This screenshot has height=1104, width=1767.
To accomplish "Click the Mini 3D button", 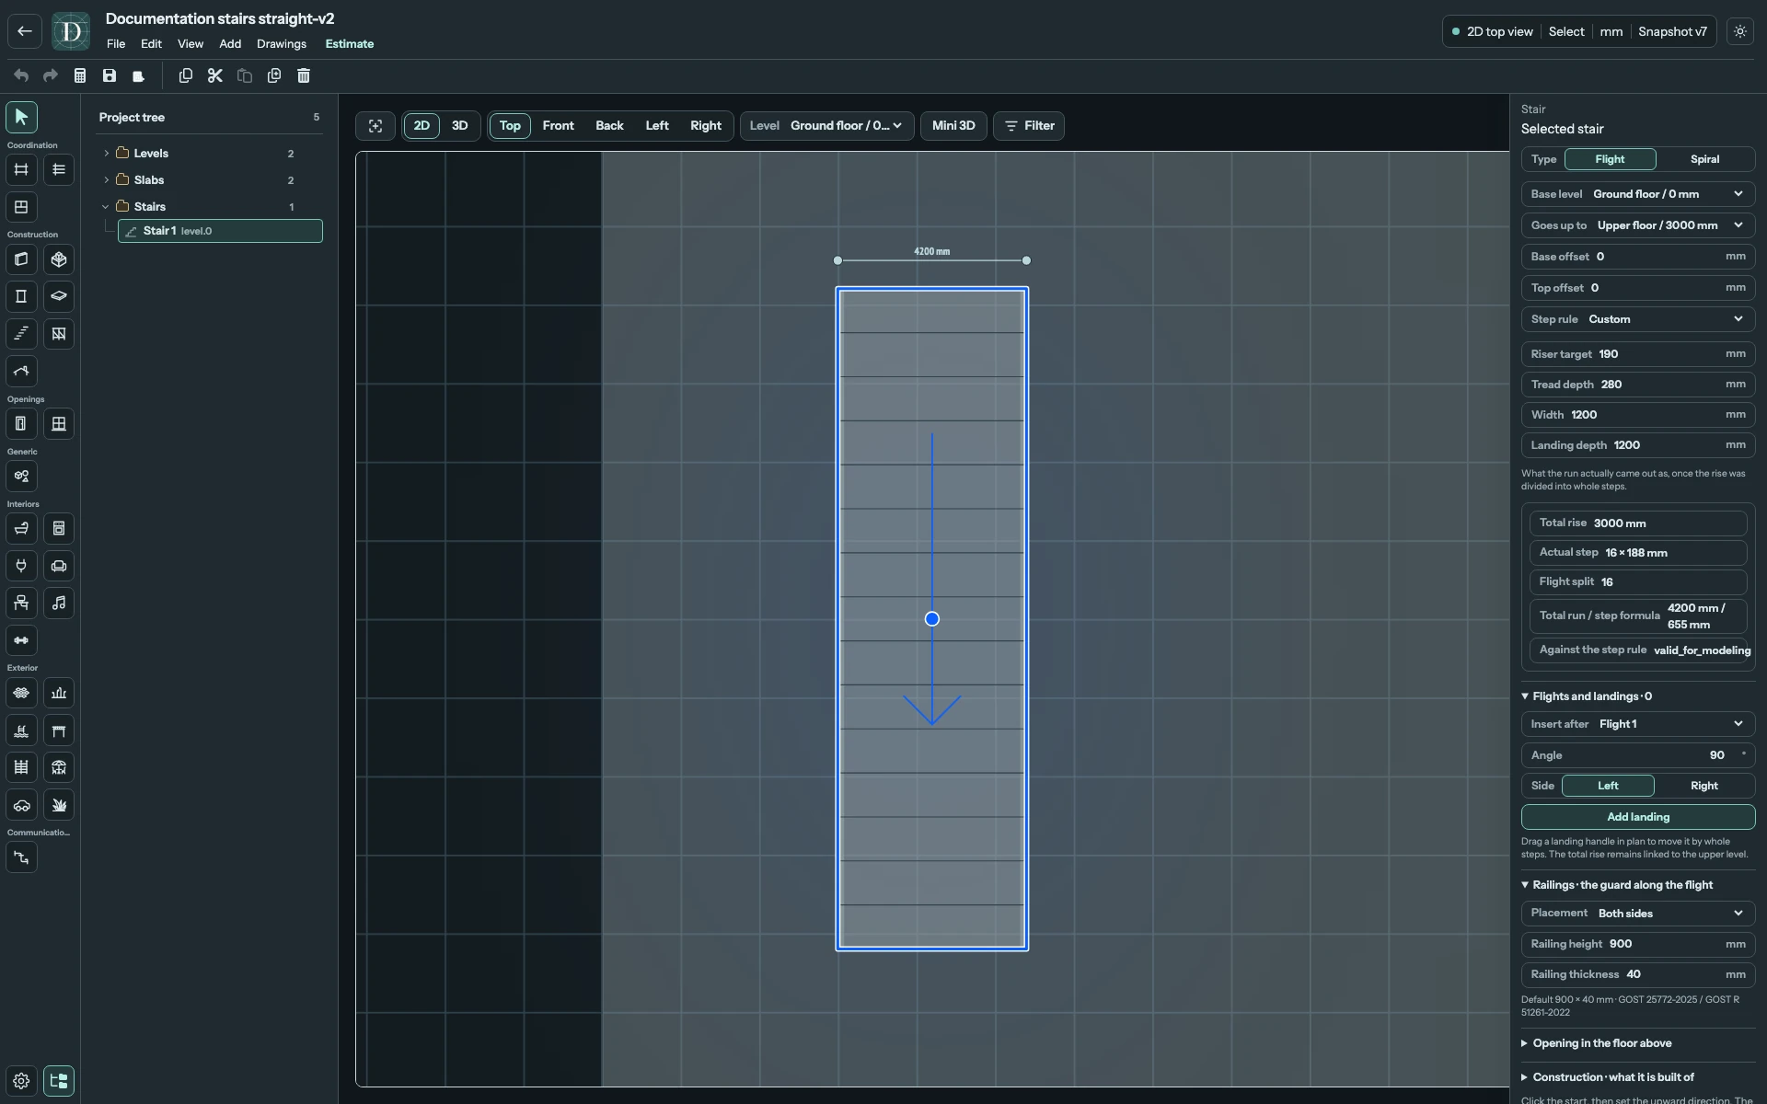I will tap(953, 126).
